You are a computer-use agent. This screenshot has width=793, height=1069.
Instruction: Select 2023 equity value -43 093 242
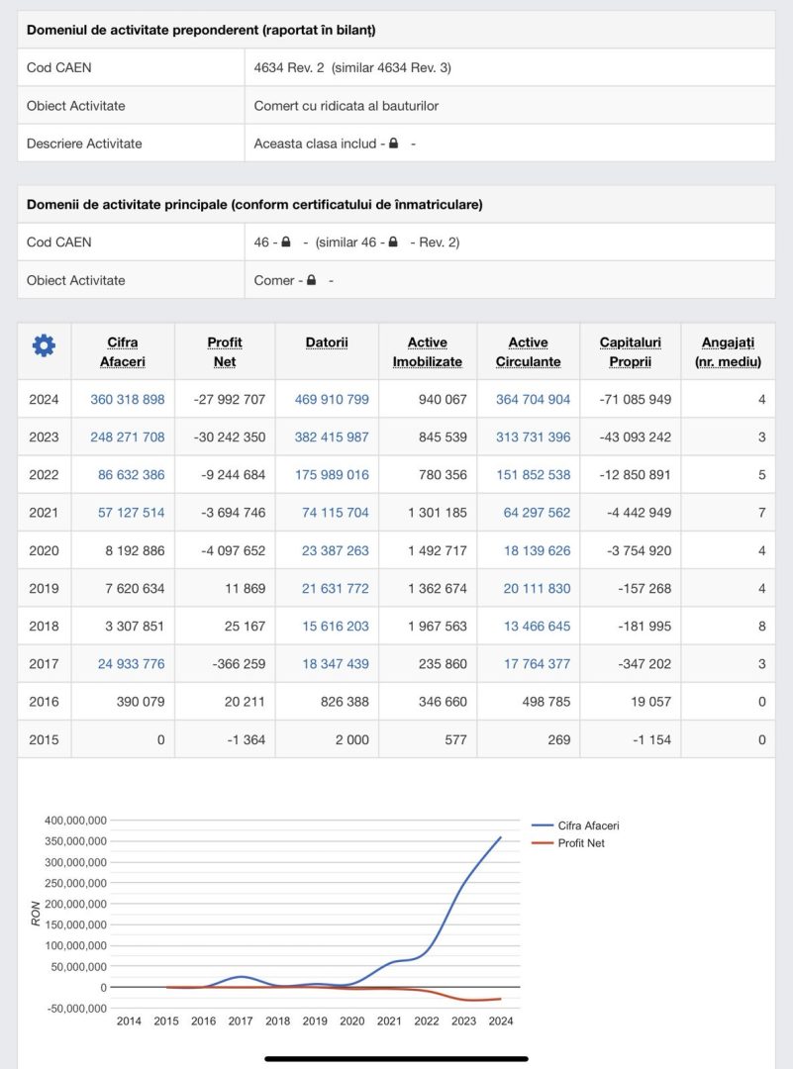tap(636, 437)
